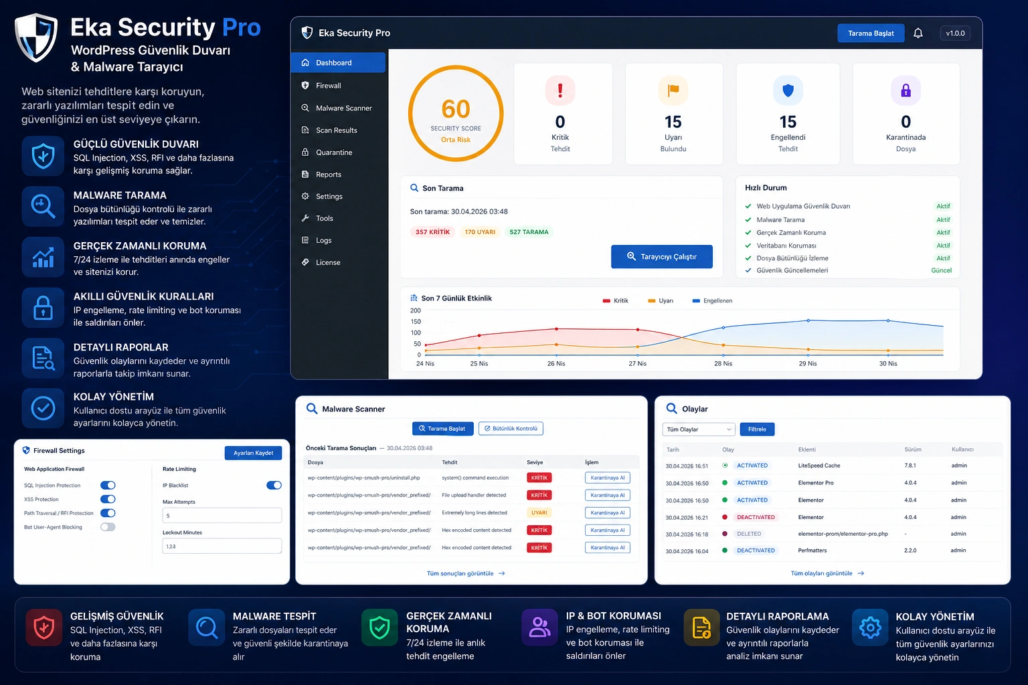Disable SQL Injection Protection
The image size is (1028, 685).
coord(108,485)
